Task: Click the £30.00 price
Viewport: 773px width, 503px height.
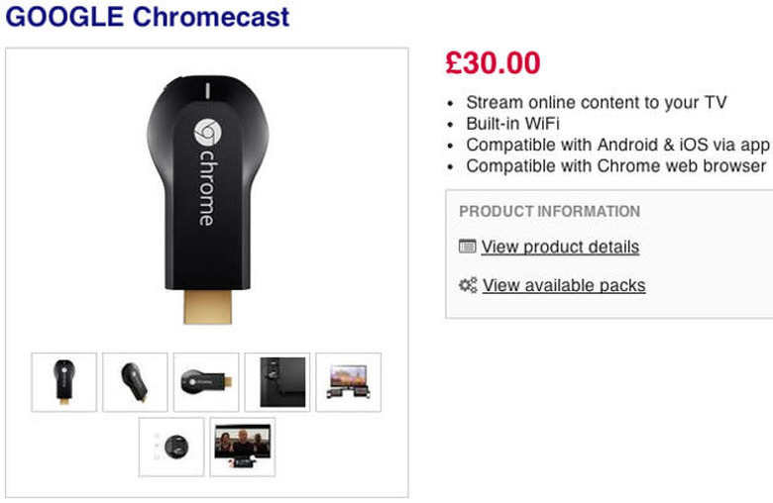Action: pyautogui.click(x=494, y=63)
